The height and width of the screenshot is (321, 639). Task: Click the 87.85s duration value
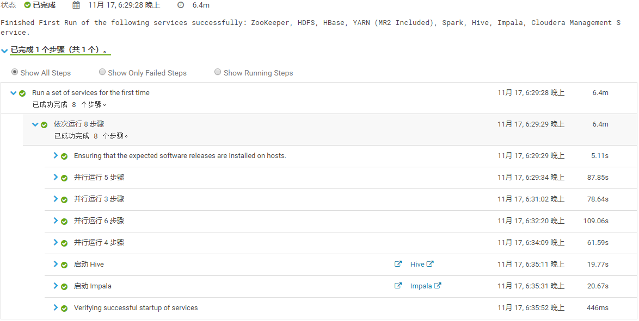598,178
